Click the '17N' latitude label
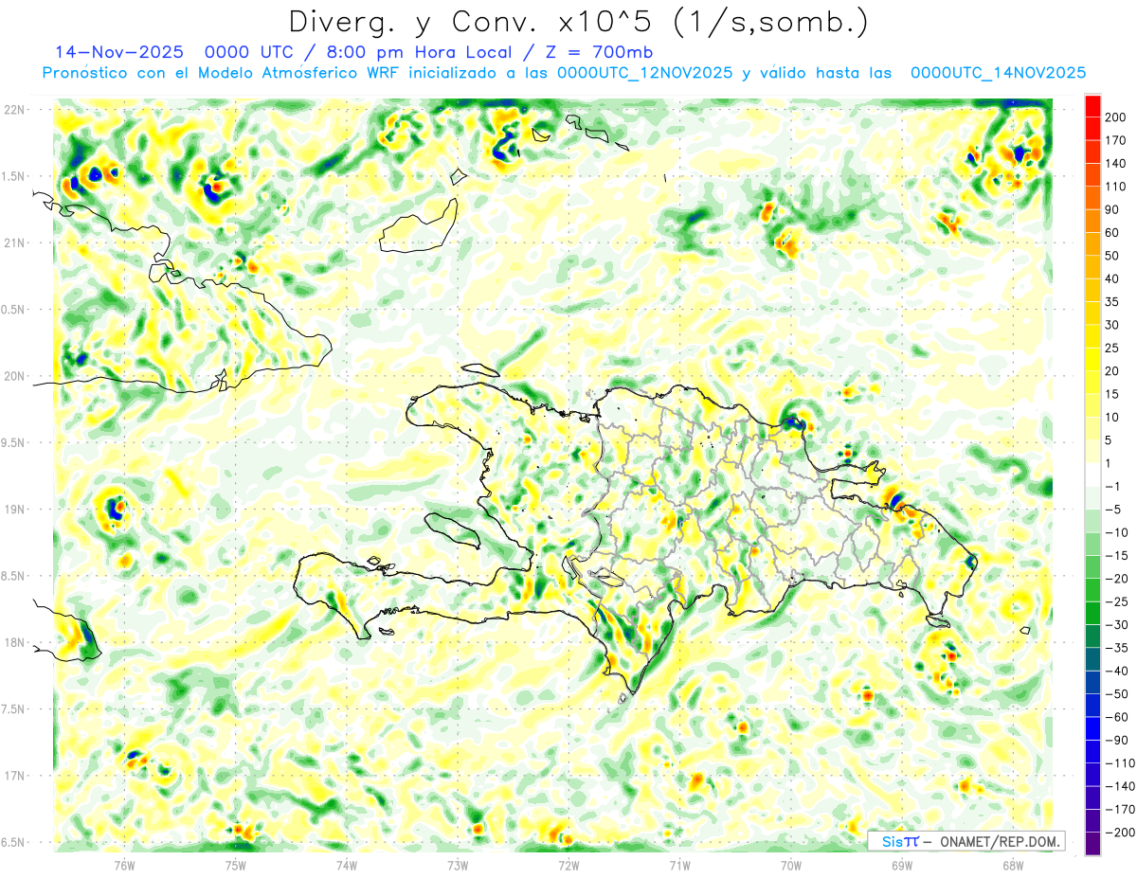 (x=15, y=776)
